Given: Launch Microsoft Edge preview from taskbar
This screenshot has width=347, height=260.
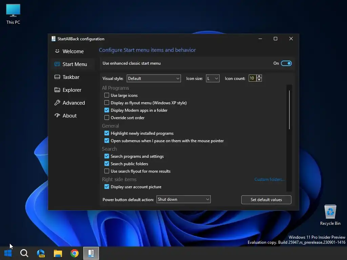Looking at the screenshot, I should coord(41,253).
